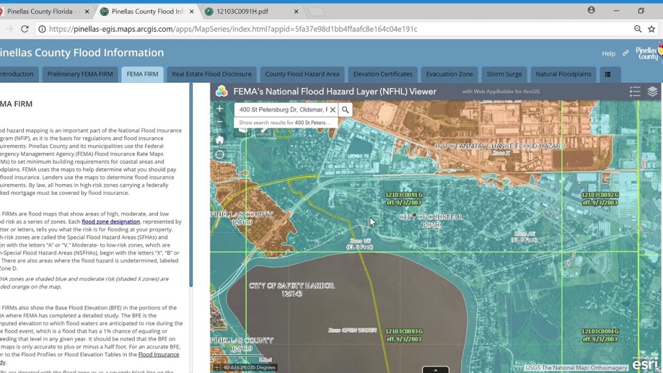Switch to the Storm Surge tab
The height and width of the screenshot is (373, 663).
pos(504,74)
